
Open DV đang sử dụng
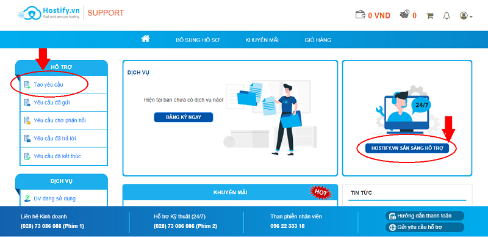pos(54,199)
